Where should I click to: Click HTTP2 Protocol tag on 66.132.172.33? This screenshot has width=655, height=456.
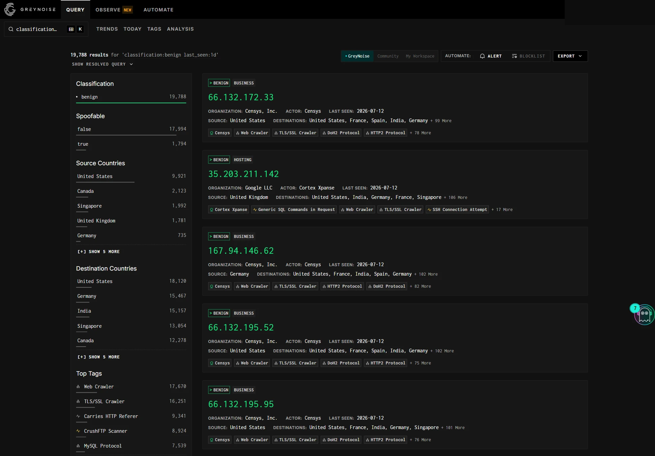(386, 133)
